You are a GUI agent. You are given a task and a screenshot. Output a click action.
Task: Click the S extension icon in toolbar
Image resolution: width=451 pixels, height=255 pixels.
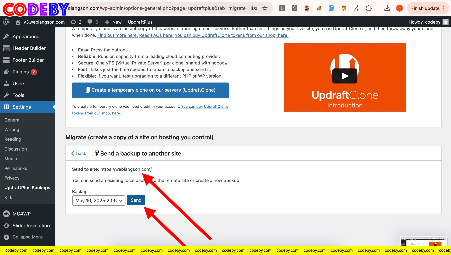(294, 8)
